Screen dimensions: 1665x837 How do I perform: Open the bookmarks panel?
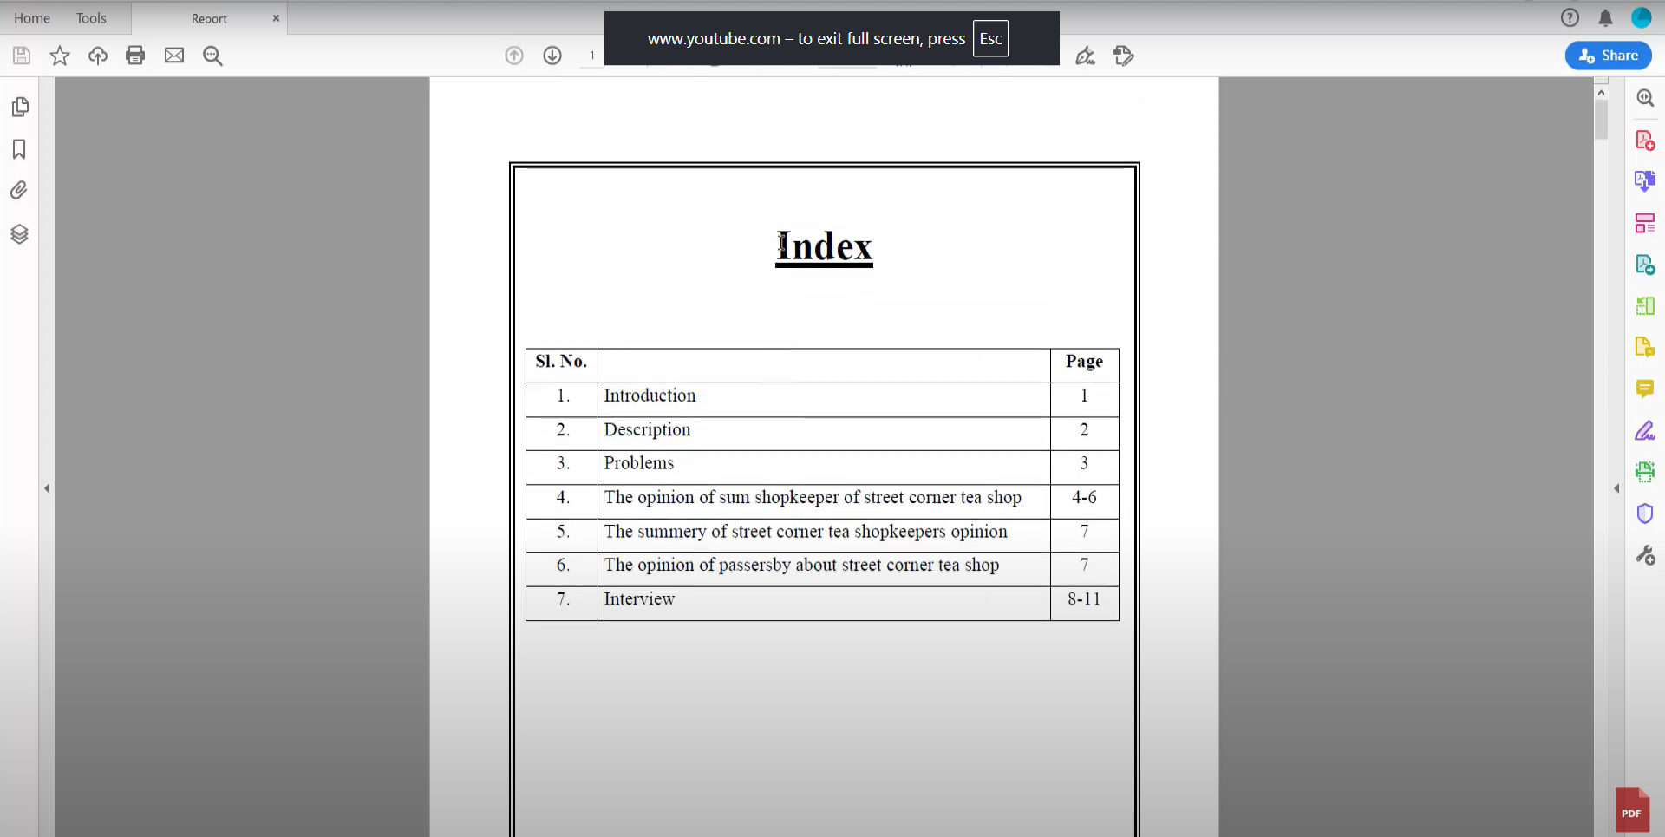pyautogui.click(x=18, y=149)
